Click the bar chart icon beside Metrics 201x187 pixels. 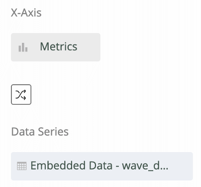pos(23,47)
